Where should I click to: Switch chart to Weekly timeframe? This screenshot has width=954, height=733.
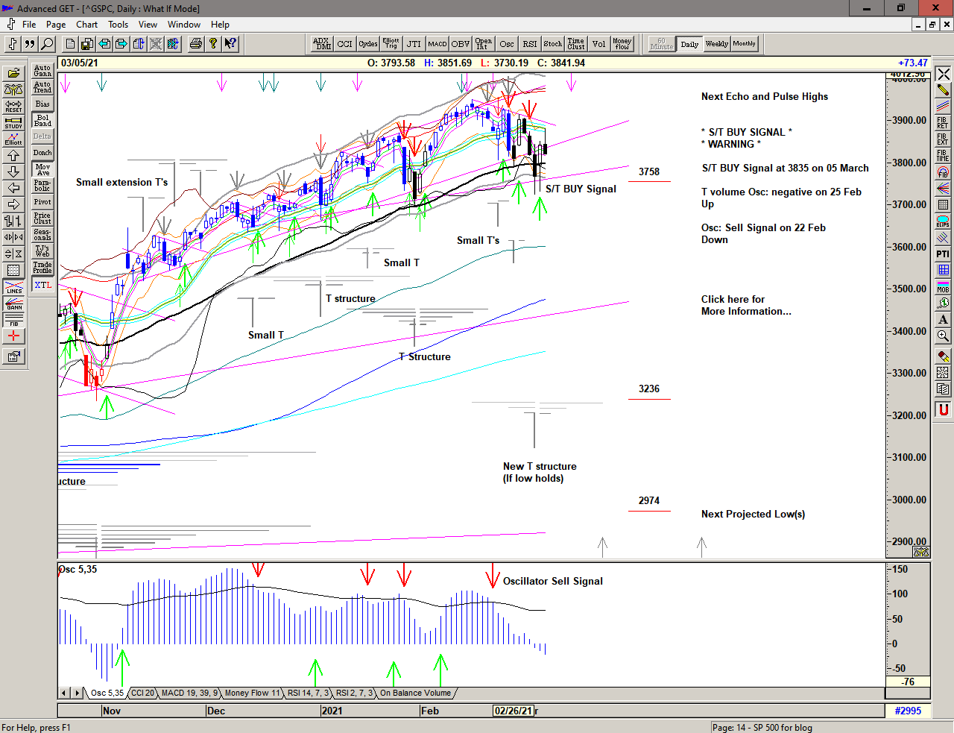(716, 44)
